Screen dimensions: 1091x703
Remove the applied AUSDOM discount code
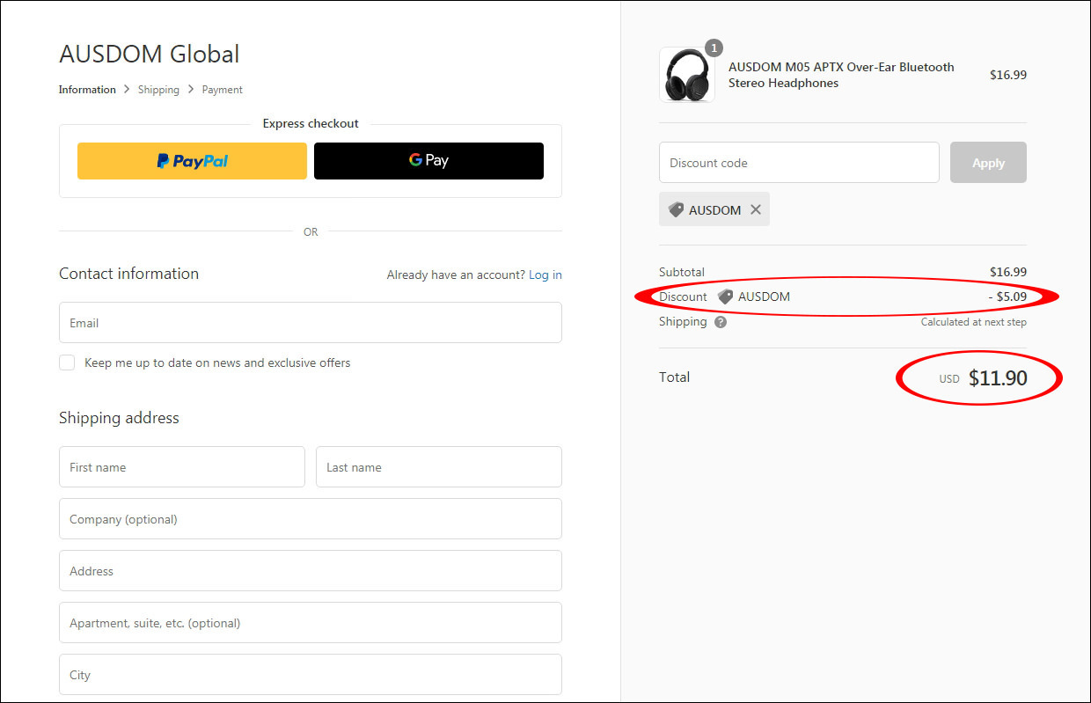coord(756,210)
